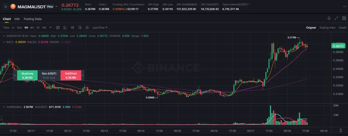Open the three-dot more options menu
The image size is (348, 136).
point(344,7)
